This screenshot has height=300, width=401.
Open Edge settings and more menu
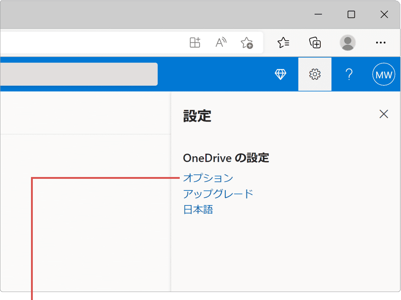coord(381,42)
